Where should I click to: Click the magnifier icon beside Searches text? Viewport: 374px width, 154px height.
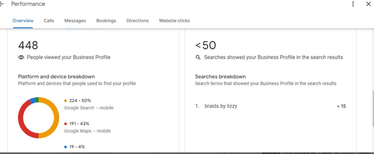198,57
